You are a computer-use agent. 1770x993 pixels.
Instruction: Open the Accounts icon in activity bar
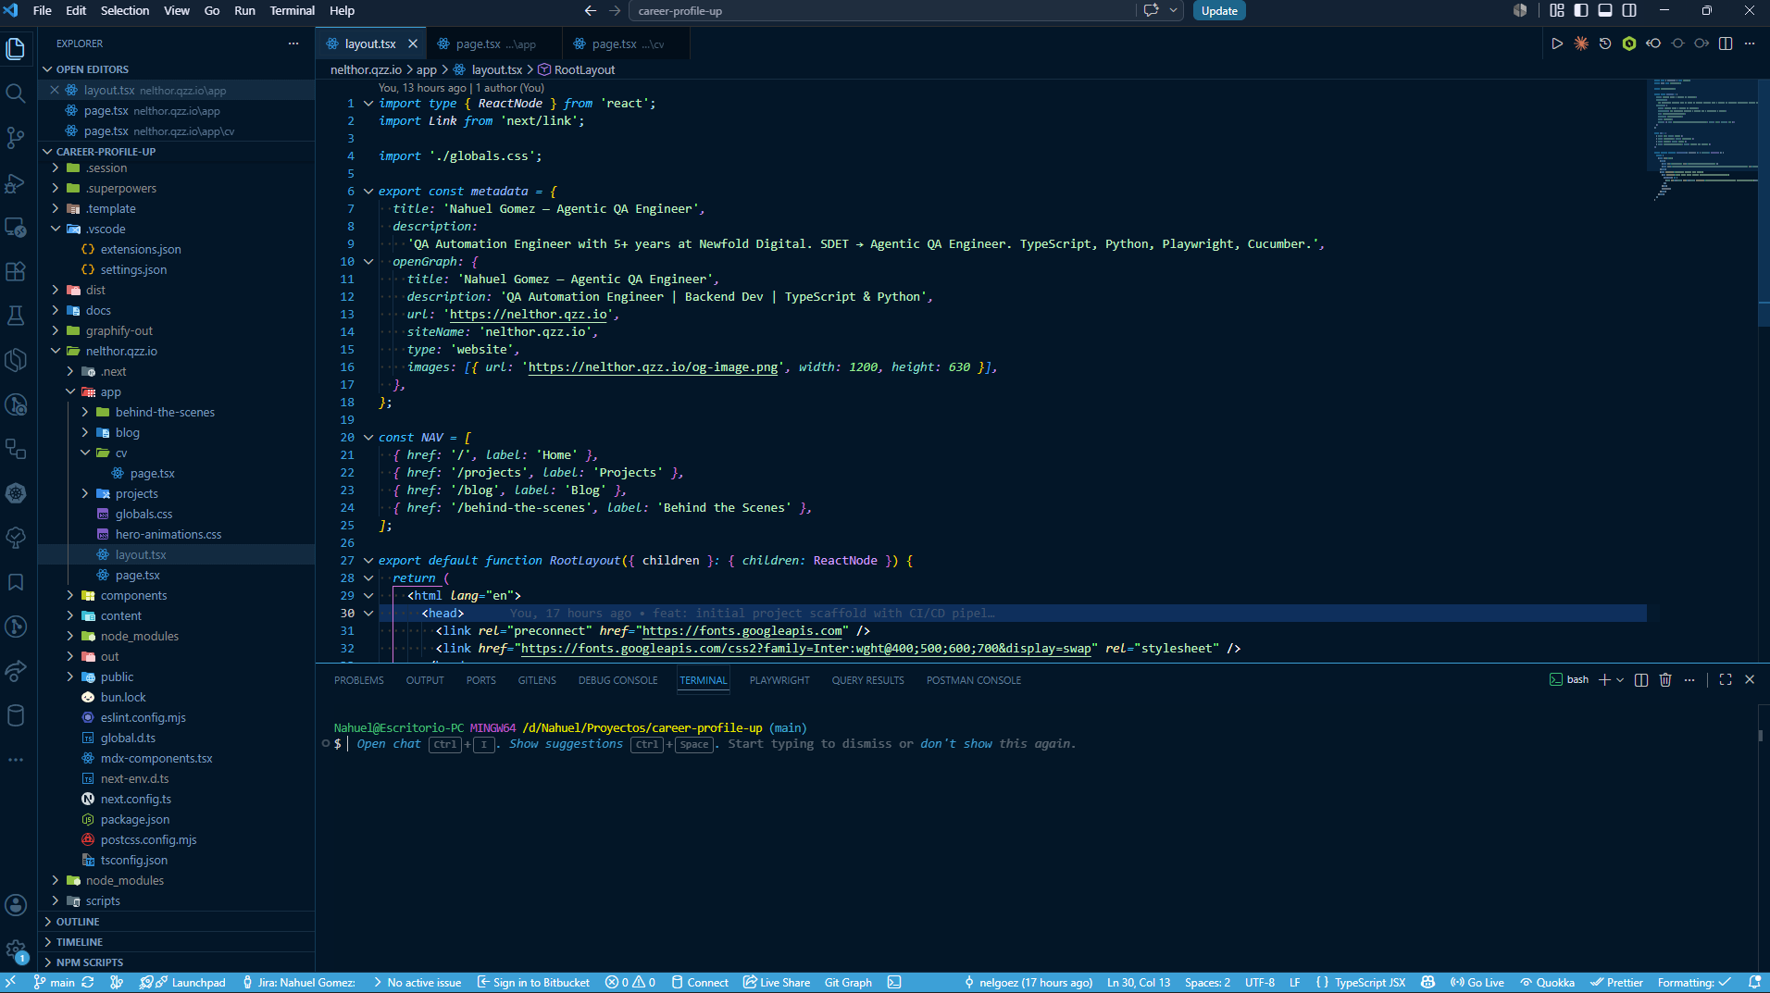pos(16,905)
